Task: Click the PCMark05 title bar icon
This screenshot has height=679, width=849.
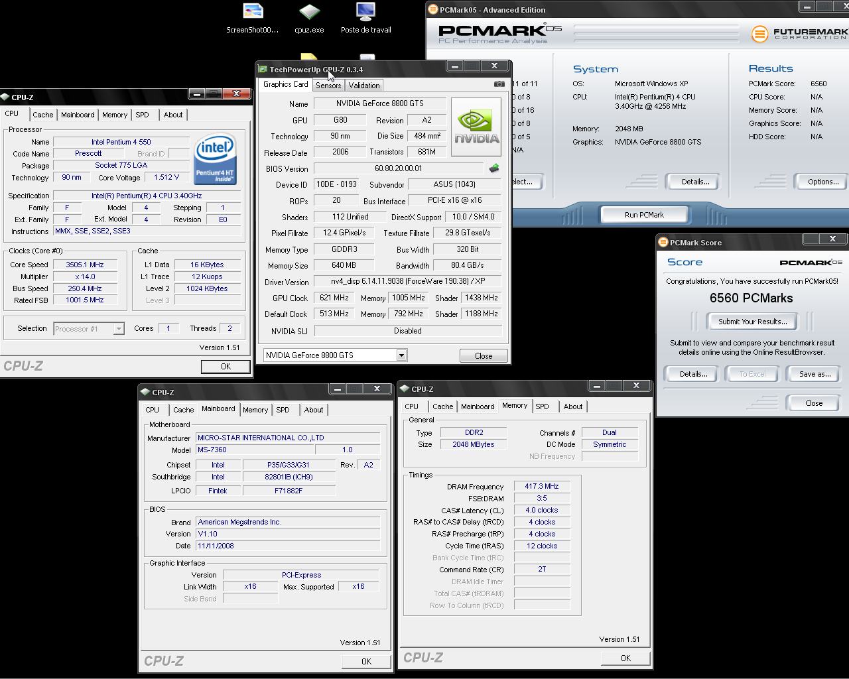Action: coord(433,9)
